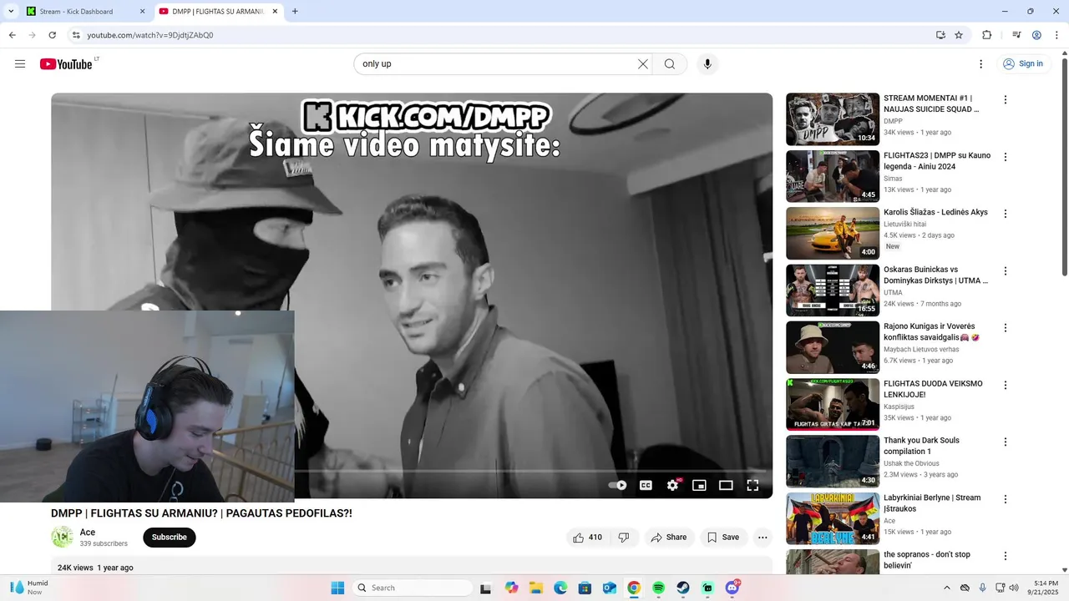Open menu for FLIGHTAS DUODA VEIKSMO video
This screenshot has height=601, width=1069.
[1006, 386]
